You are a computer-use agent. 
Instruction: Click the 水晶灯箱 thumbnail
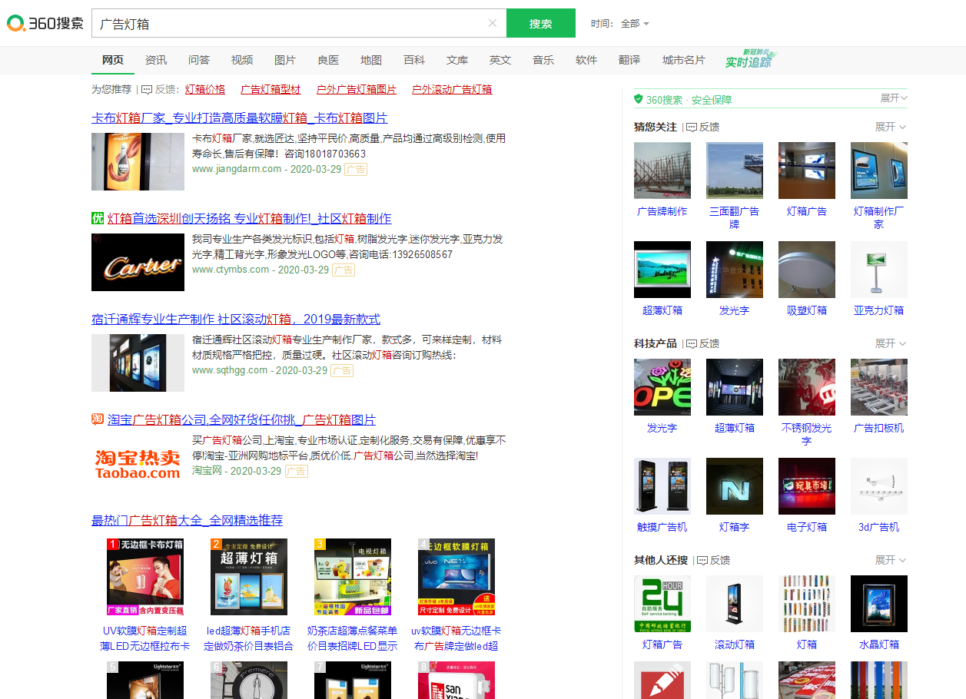click(879, 604)
